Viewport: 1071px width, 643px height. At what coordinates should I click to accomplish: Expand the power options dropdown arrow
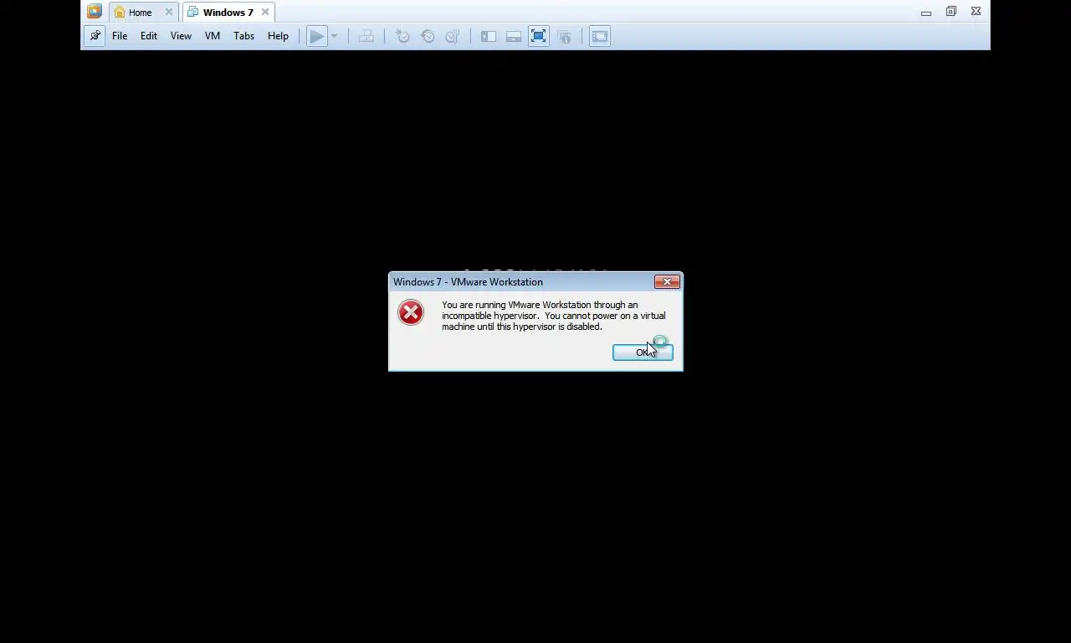(x=334, y=36)
